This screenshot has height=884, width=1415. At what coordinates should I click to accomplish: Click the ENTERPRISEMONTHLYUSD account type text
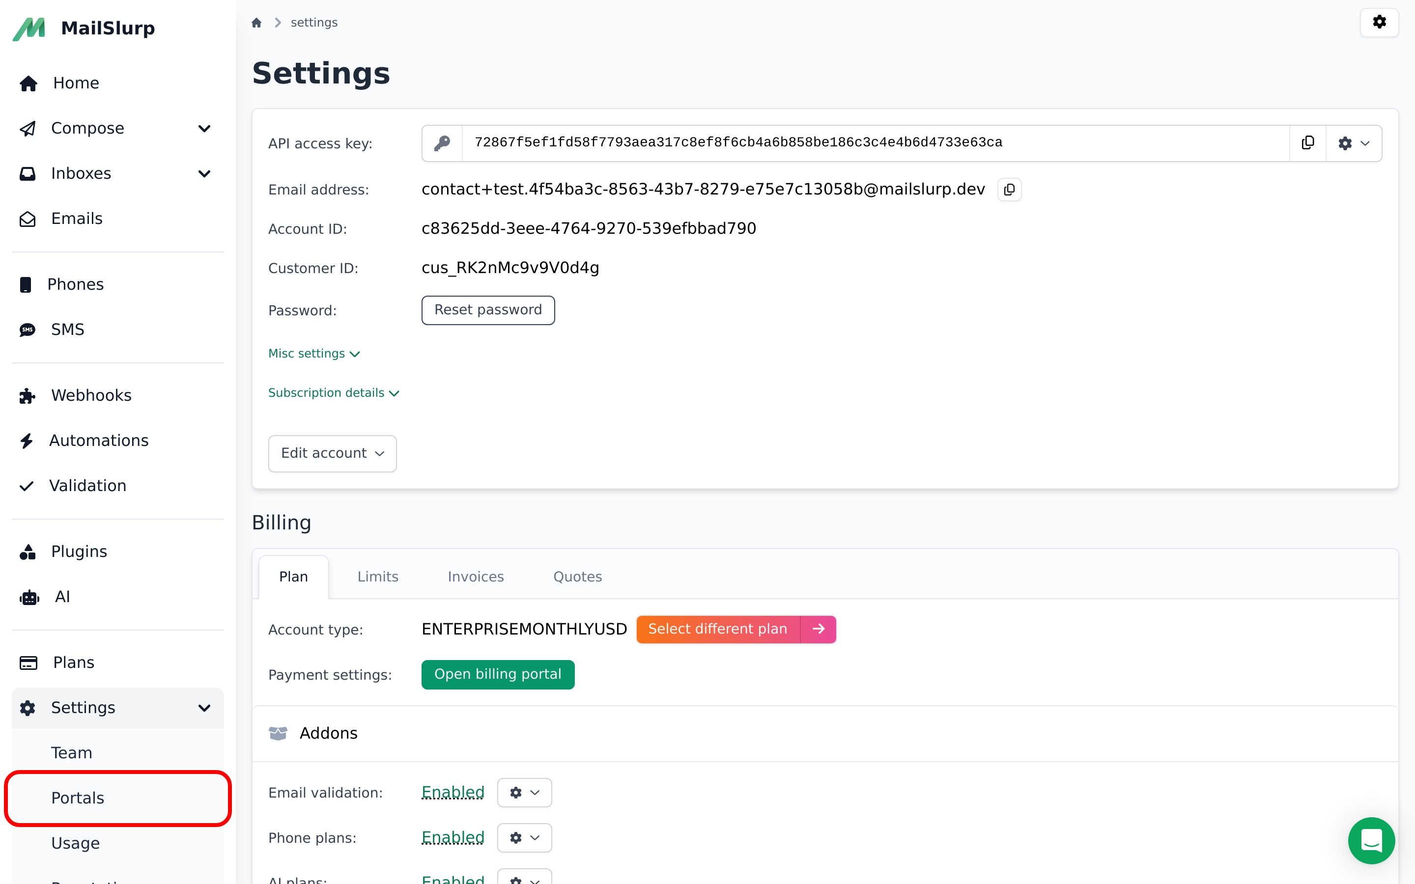tap(524, 629)
